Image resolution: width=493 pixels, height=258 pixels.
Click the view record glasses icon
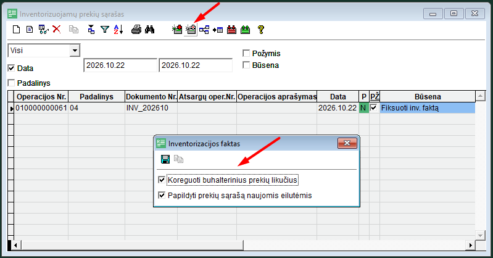(x=43, y=30)
